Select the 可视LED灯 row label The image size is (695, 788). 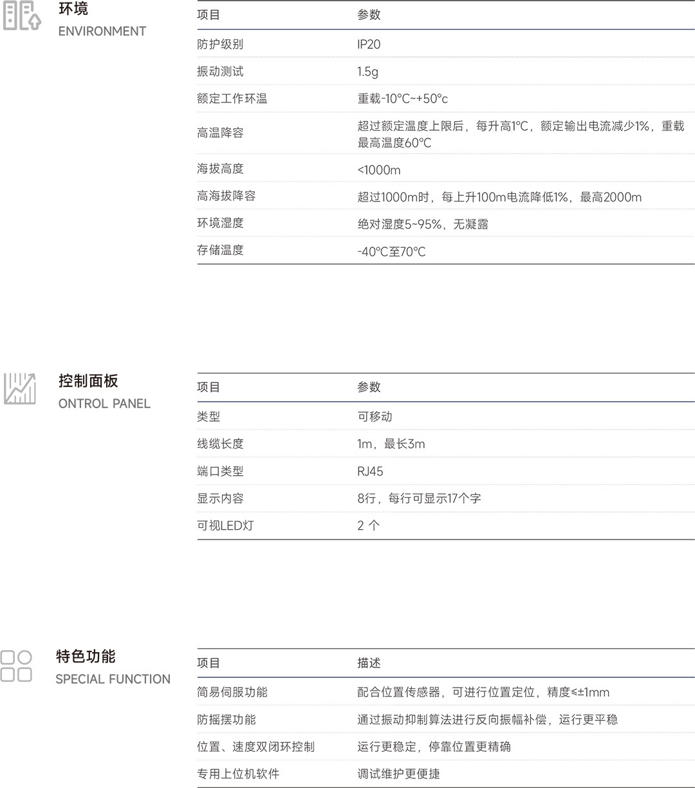click(x=225, y=525)
